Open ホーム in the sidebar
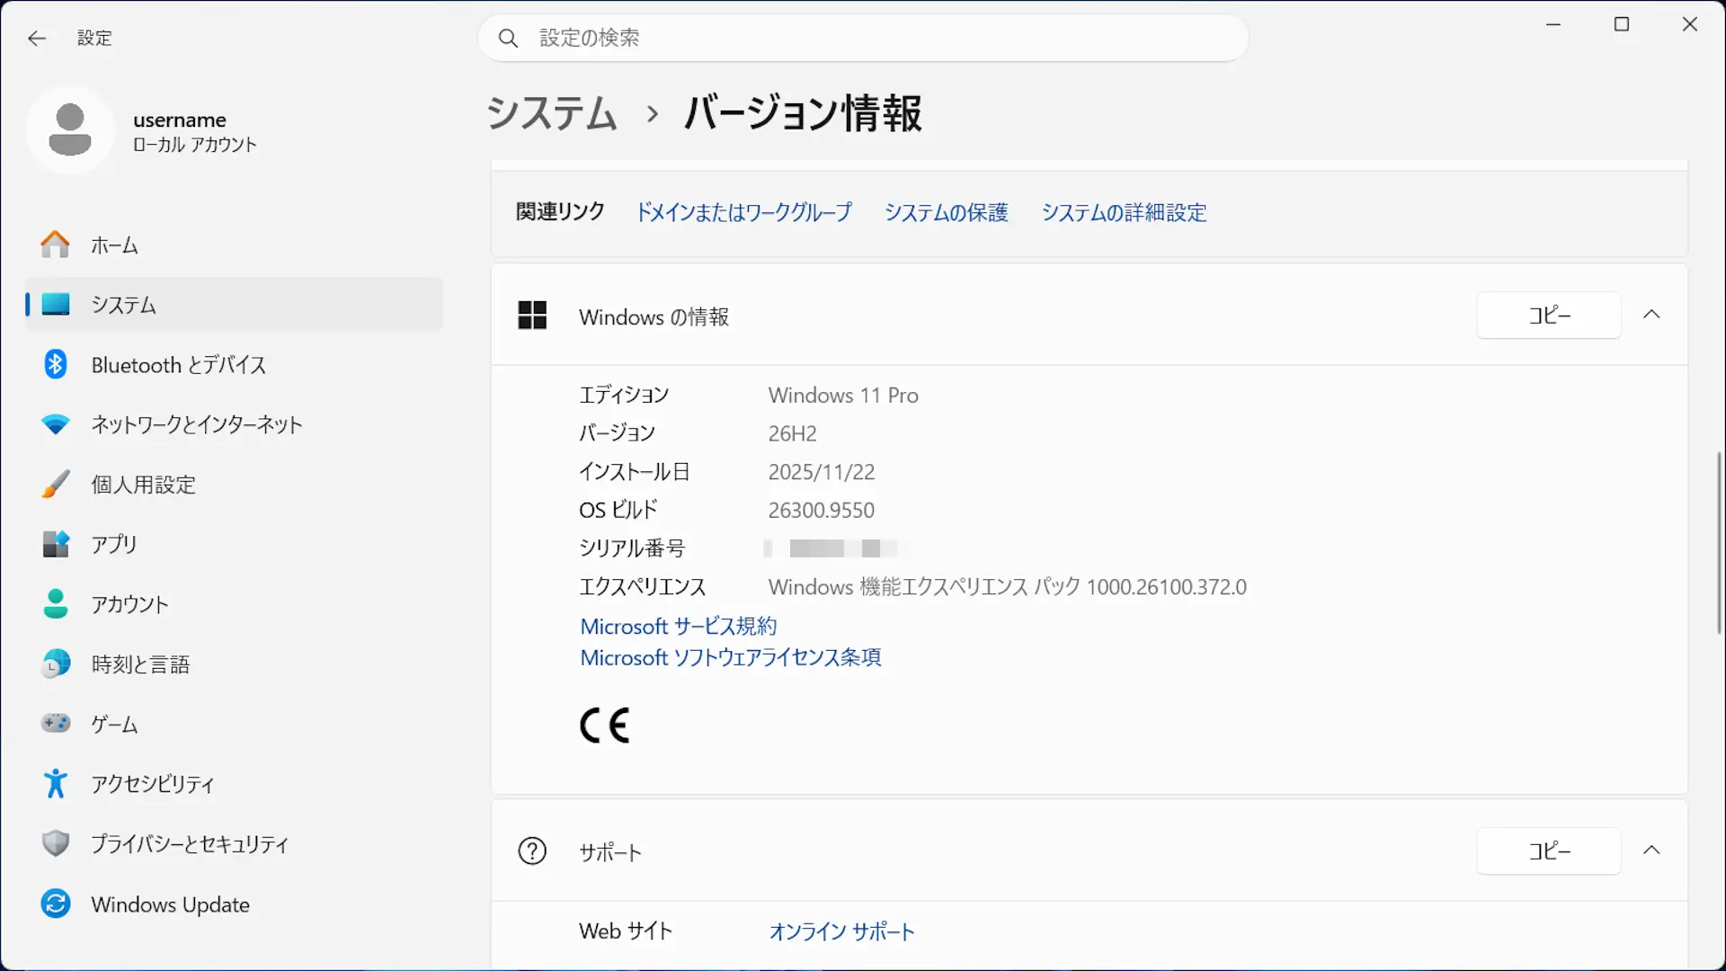The image size is (1726, 971). click(235, 245)
